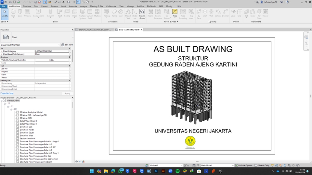Select the Shaft opening tool

[205, 13]
